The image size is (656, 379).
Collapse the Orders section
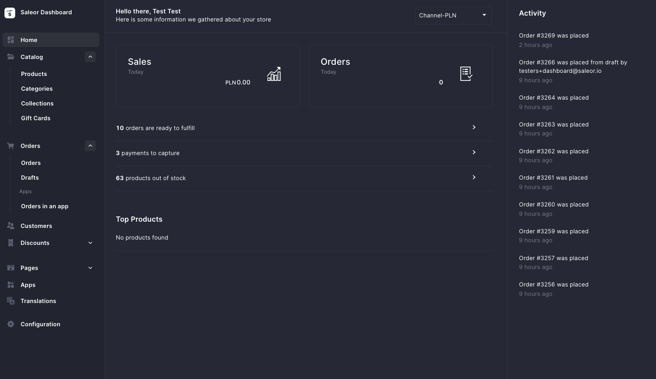[90, 146]
